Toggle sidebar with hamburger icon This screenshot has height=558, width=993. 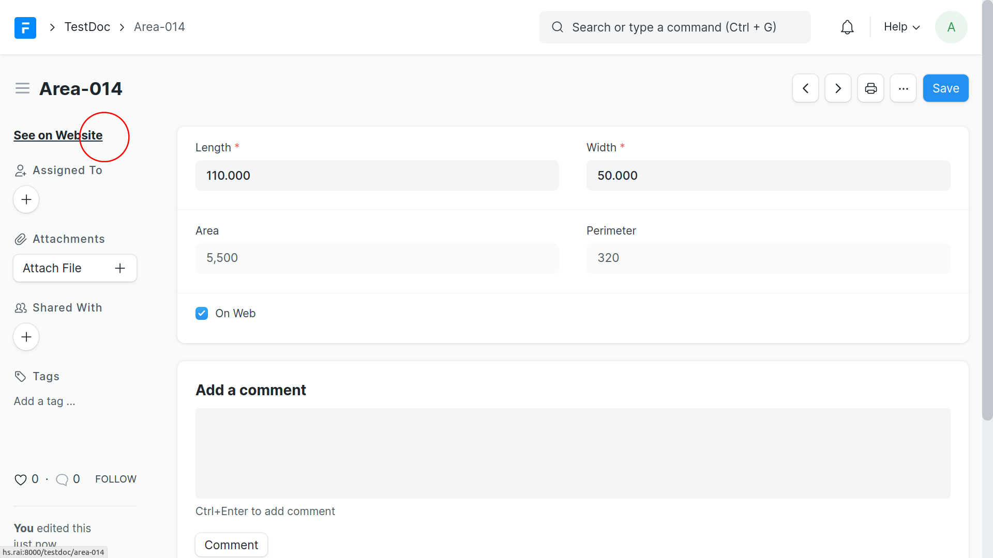click(x=22, y=88)
